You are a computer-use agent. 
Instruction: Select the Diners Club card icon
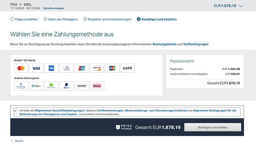click(x=67, y=68)
